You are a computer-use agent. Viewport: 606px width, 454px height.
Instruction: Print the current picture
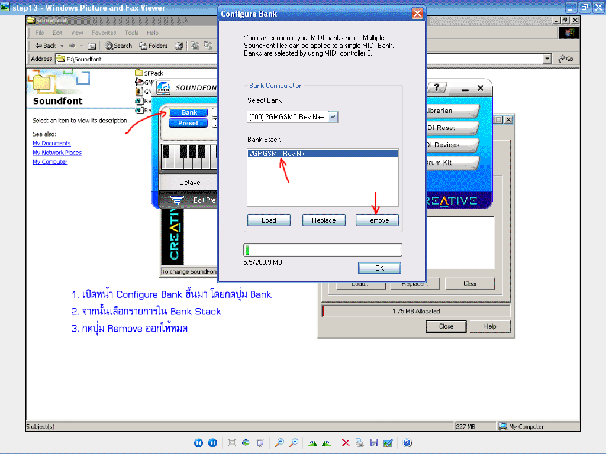click(360, 443)
